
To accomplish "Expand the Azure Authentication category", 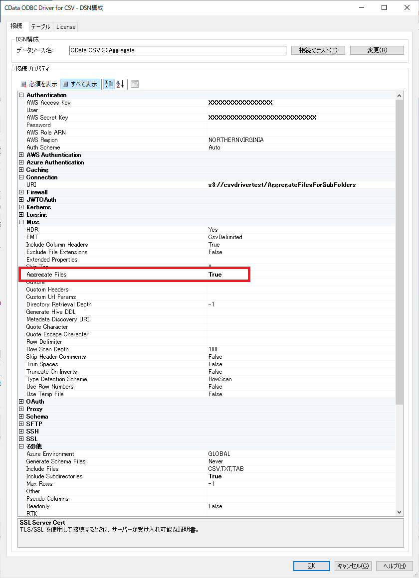I will pyautogui.click(x=21, y=162).
